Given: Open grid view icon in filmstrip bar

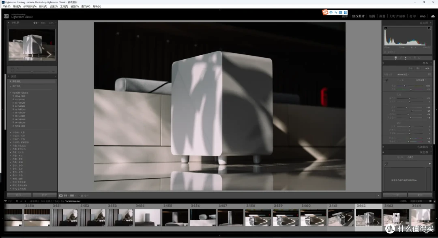Looking at the screenshot, I should pos(17,201).
